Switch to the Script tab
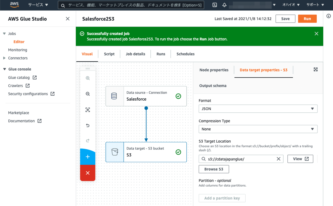 [x=109, y=54]
